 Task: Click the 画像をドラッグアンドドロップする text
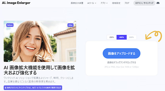click(122, 62)
